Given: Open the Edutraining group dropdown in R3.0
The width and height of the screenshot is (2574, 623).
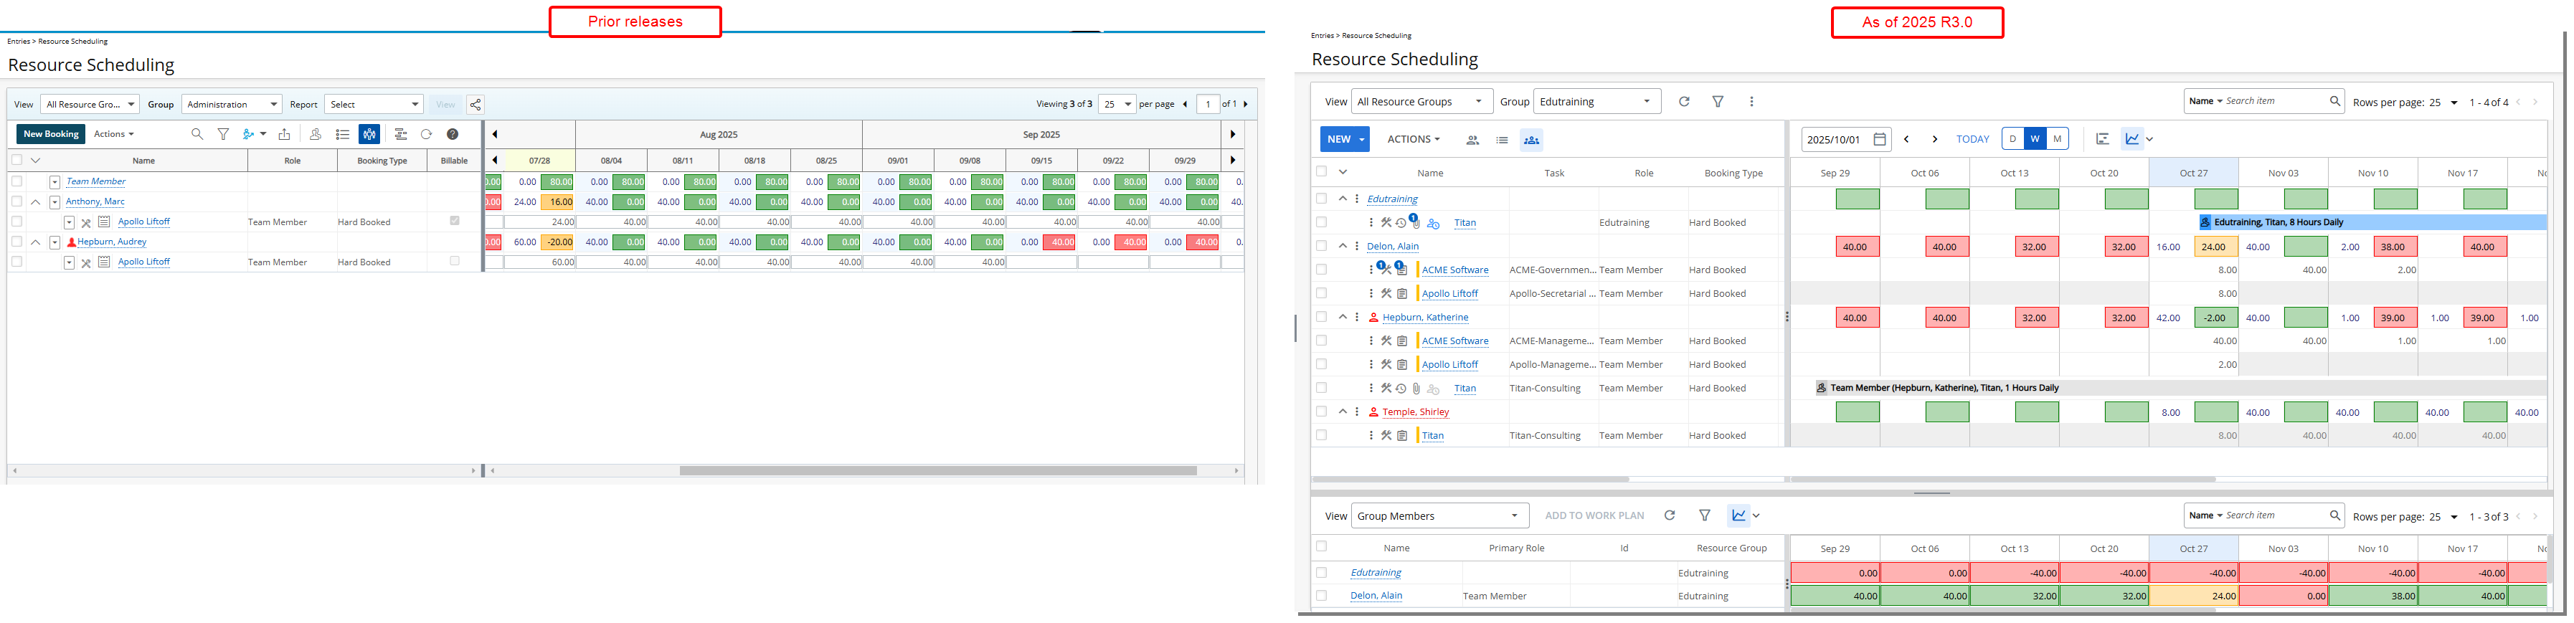Looking at the screenshot, I should [x=1596, y=101].
